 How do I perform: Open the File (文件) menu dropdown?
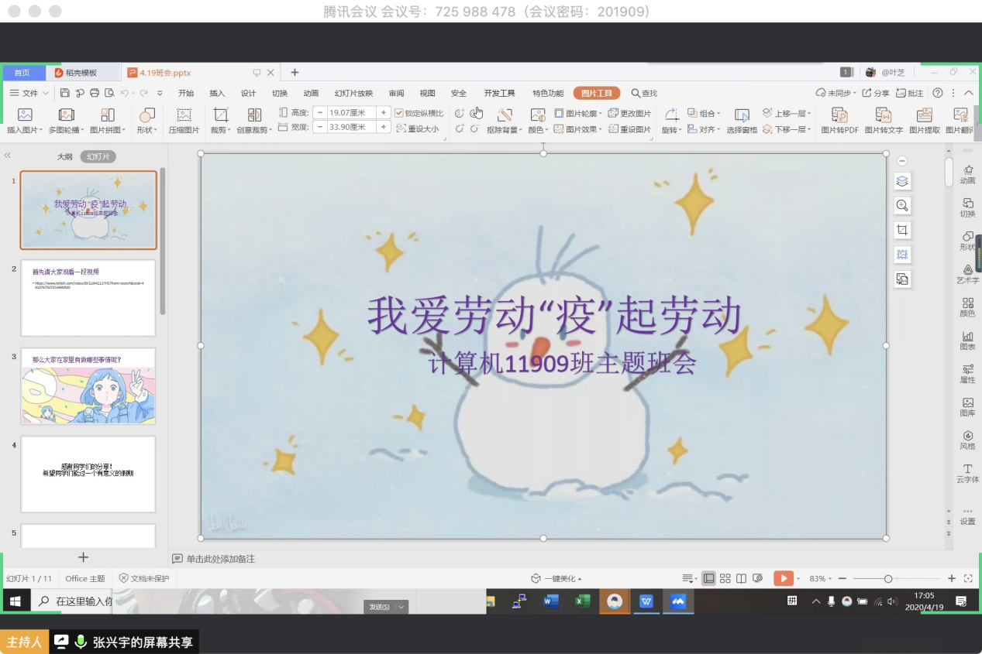(29, 93)
